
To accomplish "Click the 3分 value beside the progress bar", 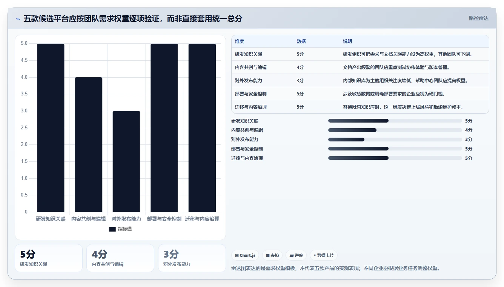I will click(x=469, y=140).
